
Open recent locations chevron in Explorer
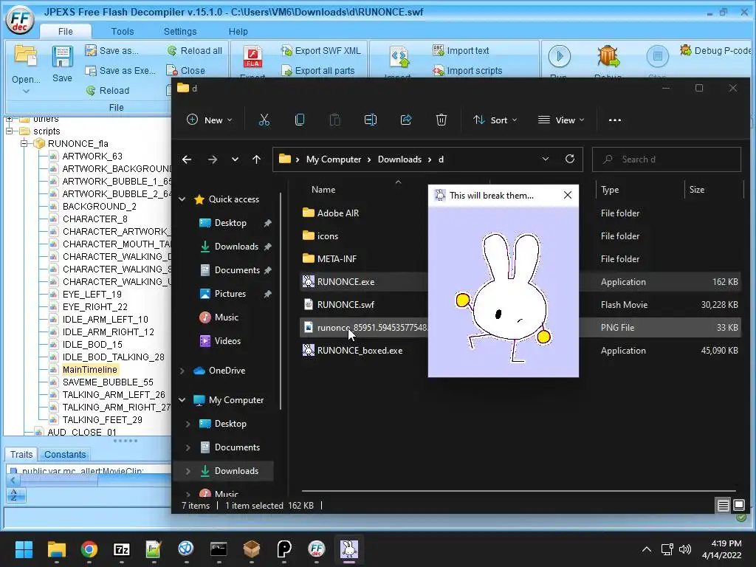pyautogui.click(x=235, y=159)
